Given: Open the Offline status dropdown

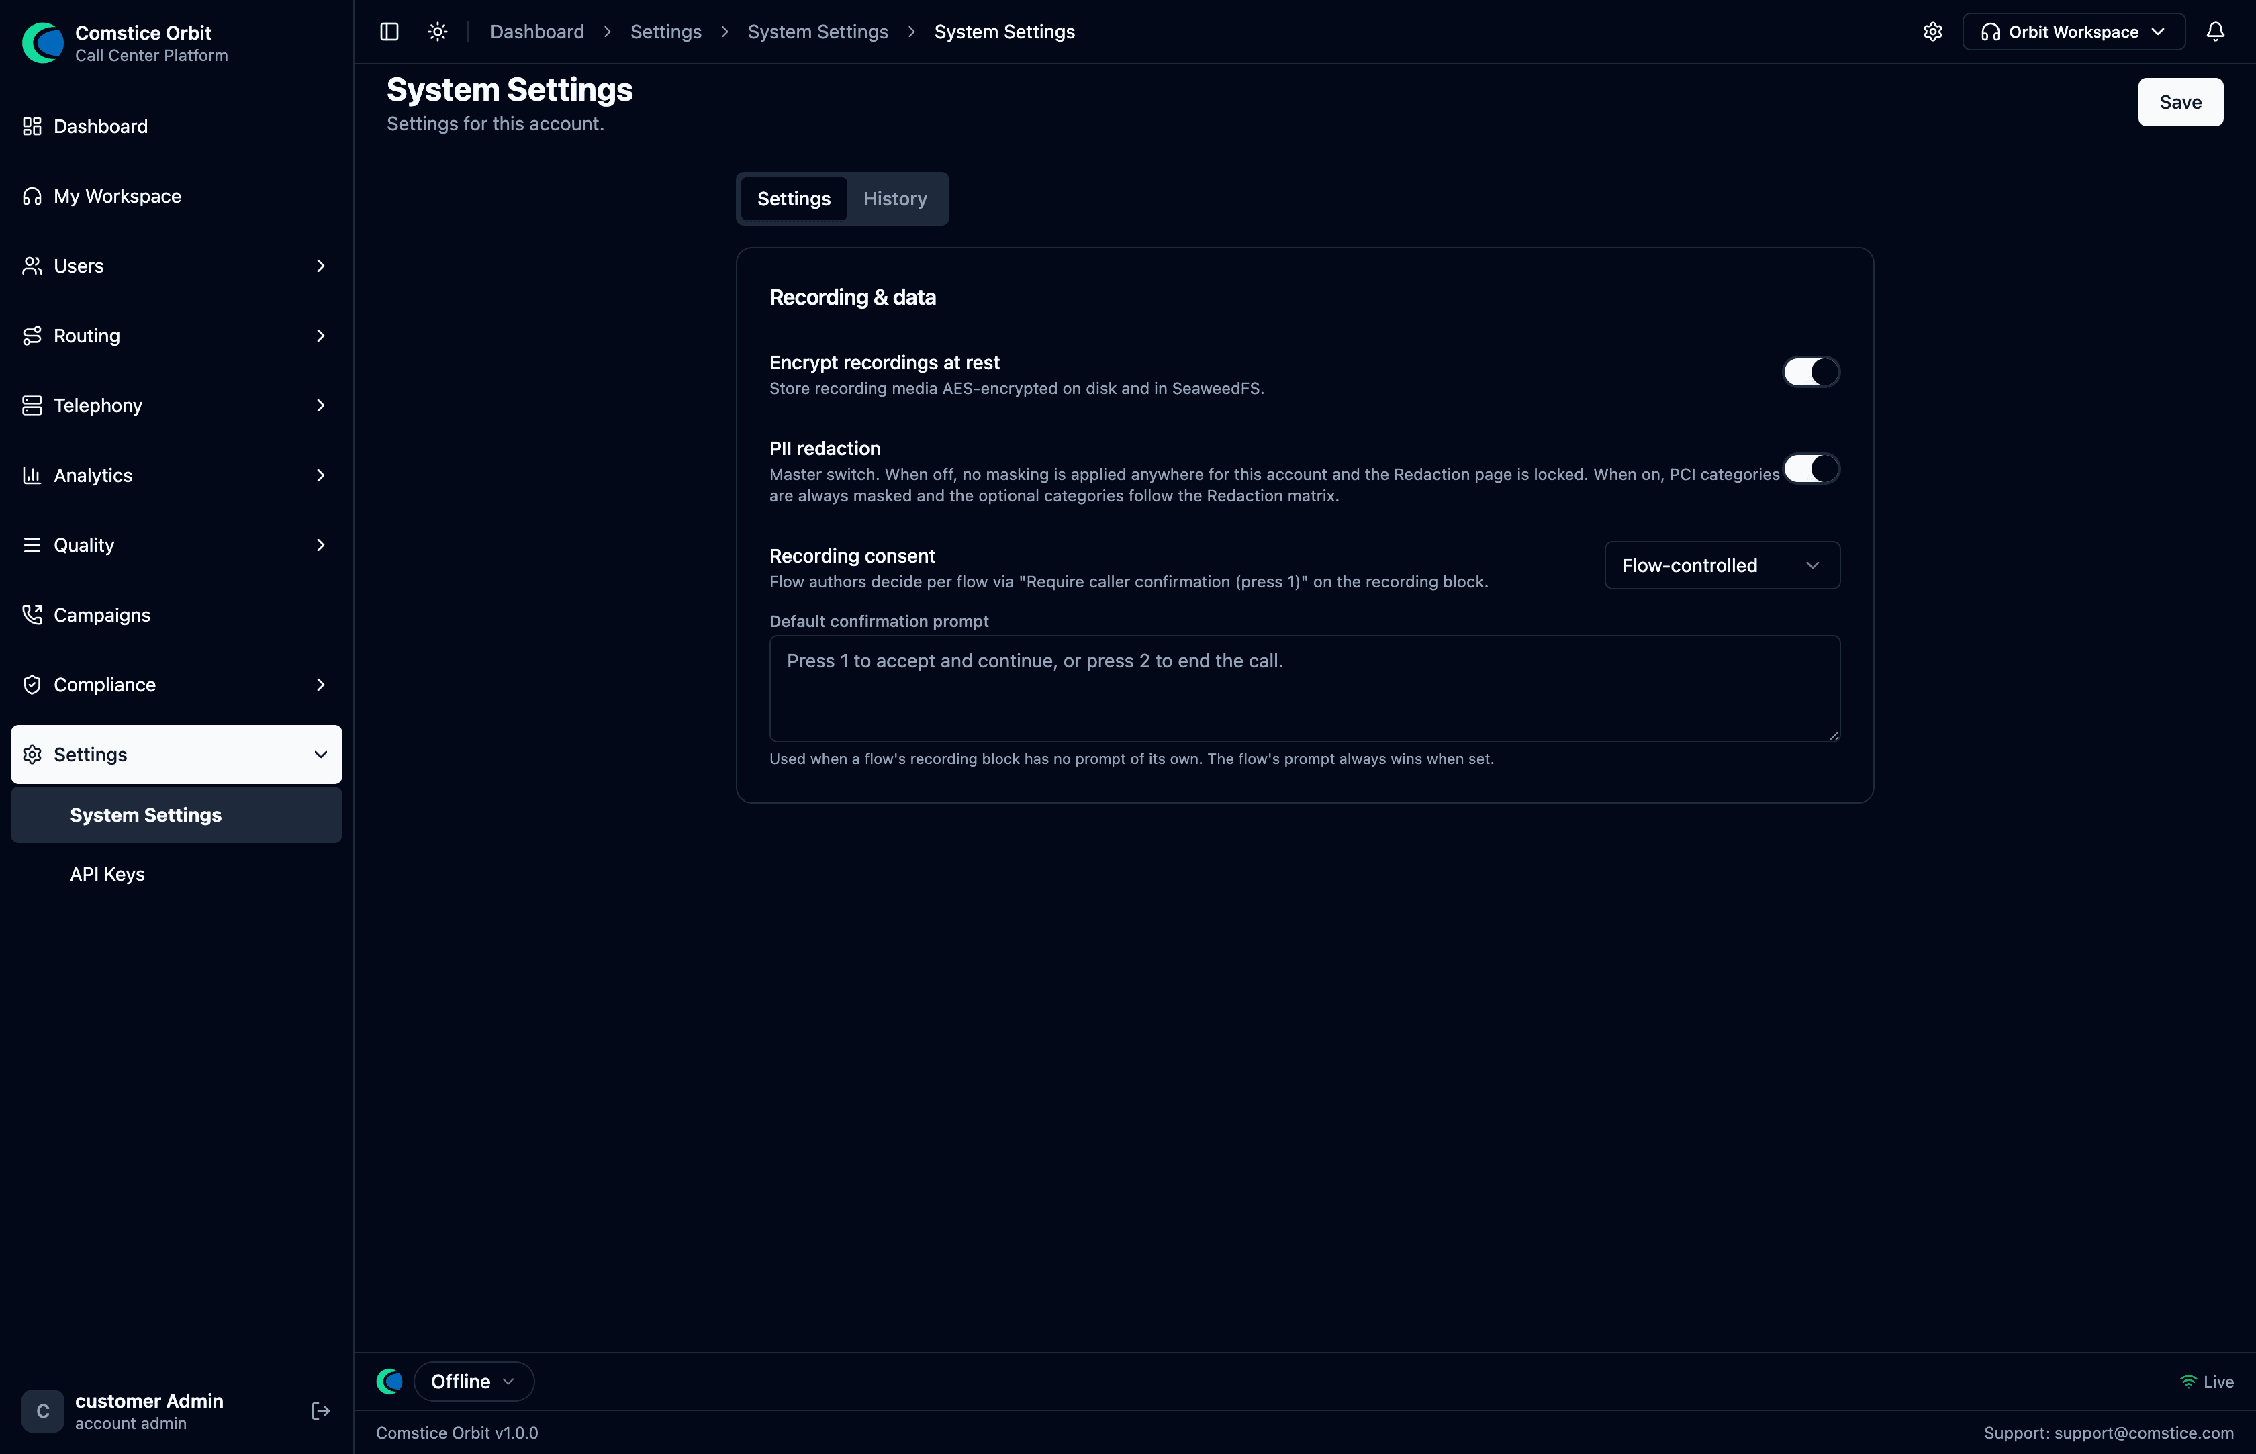Looking at the screenshot, I should click(473, 1382).
